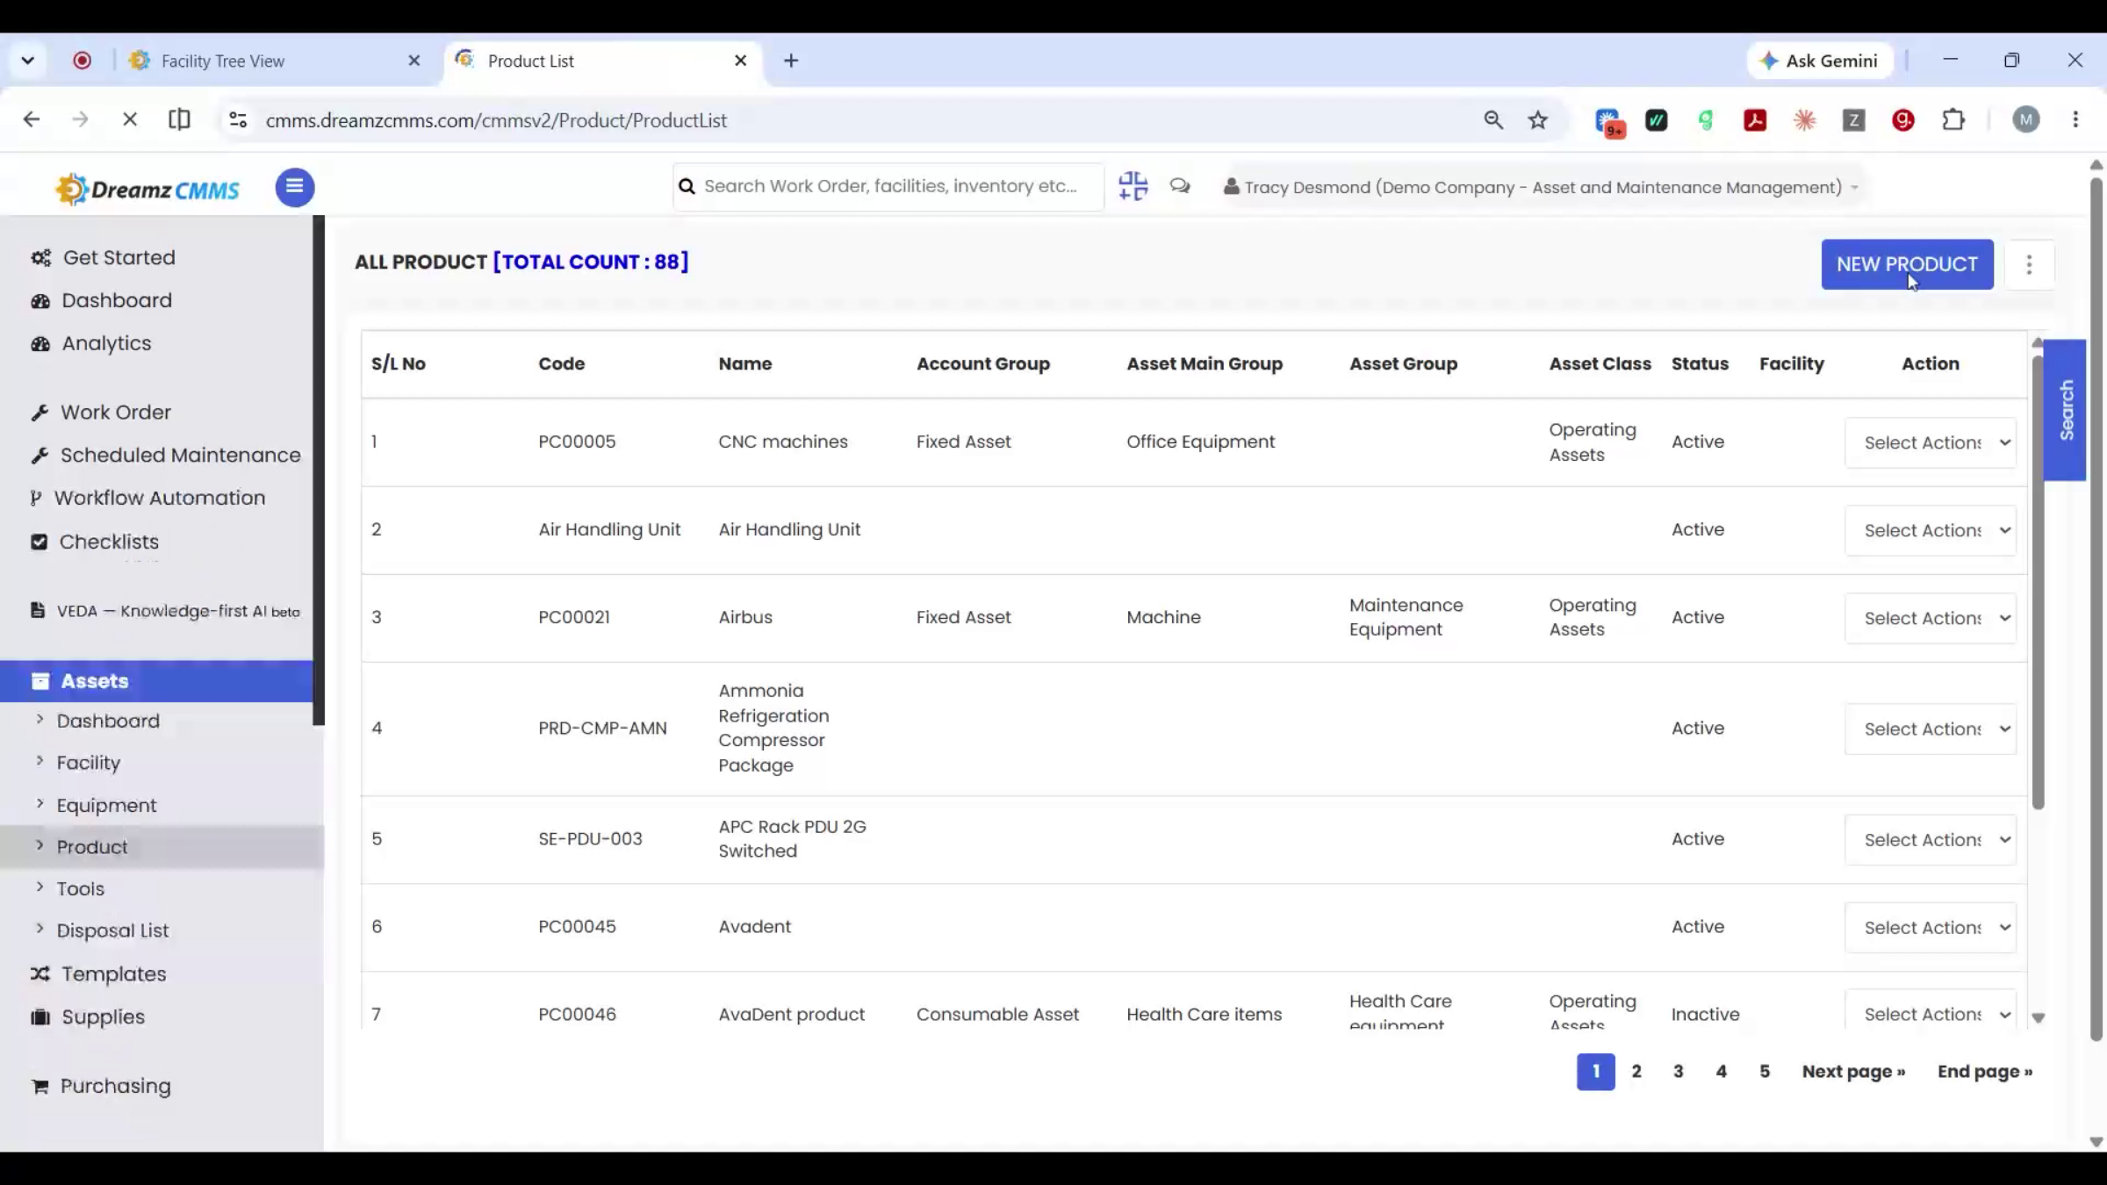
Task: Click the NEW PRODUCT button
Action: [1907, 264]
